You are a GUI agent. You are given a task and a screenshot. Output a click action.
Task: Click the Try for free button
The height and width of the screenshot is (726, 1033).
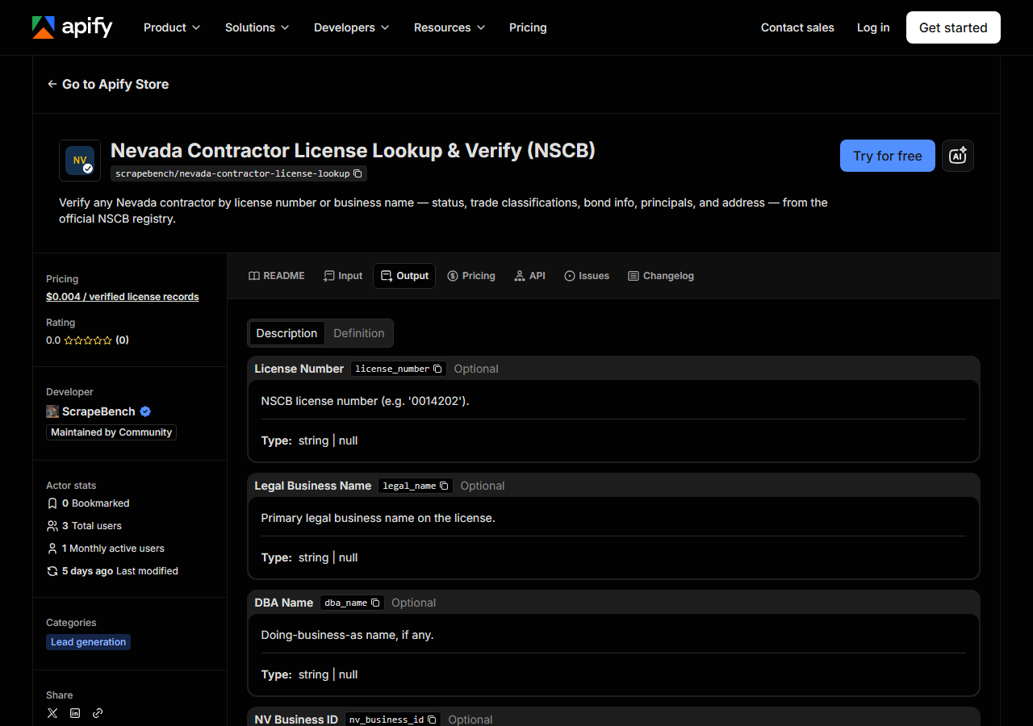[888, 156]
